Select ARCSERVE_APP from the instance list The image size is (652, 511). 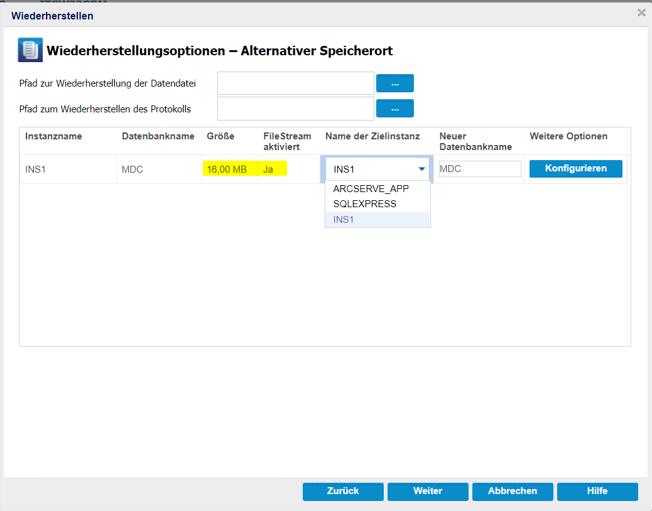point(371,189)
